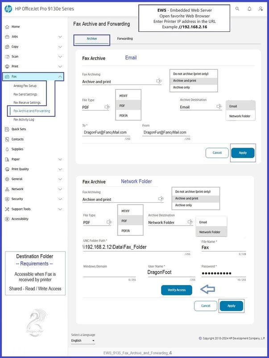Open Analog Fax Setup submenu item

[25, 86]
